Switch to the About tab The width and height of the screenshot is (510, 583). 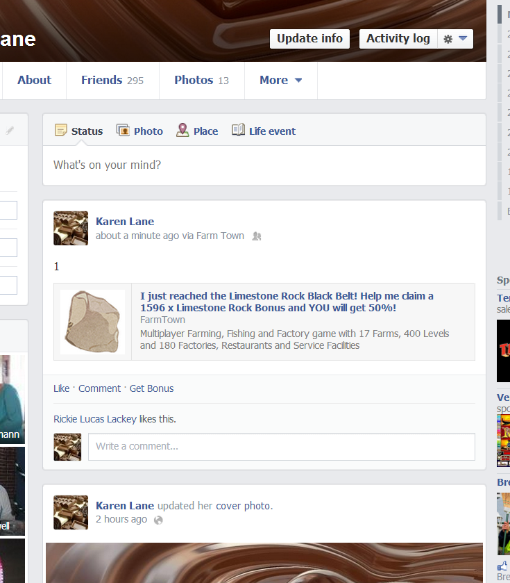34,81
